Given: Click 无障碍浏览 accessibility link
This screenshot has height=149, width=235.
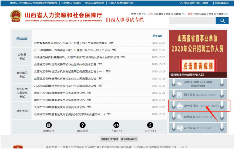Looking at the screenshot, I should click(x=222, y=3).
